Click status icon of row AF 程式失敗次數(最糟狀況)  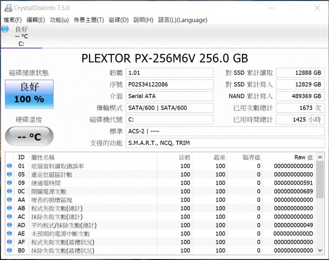point(10,242)
